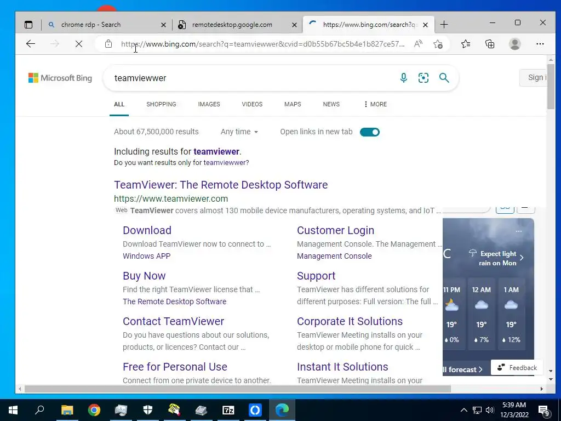Open full forecast link in weather widget
This screenshot has height=421, width=561.
(463, 369)
